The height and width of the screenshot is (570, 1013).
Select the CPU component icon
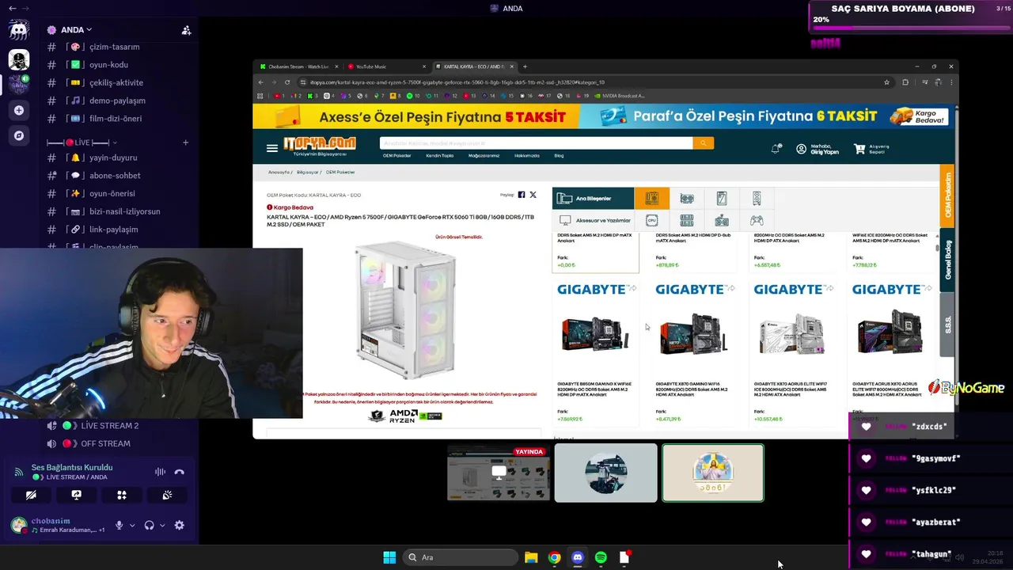point(651,220)
